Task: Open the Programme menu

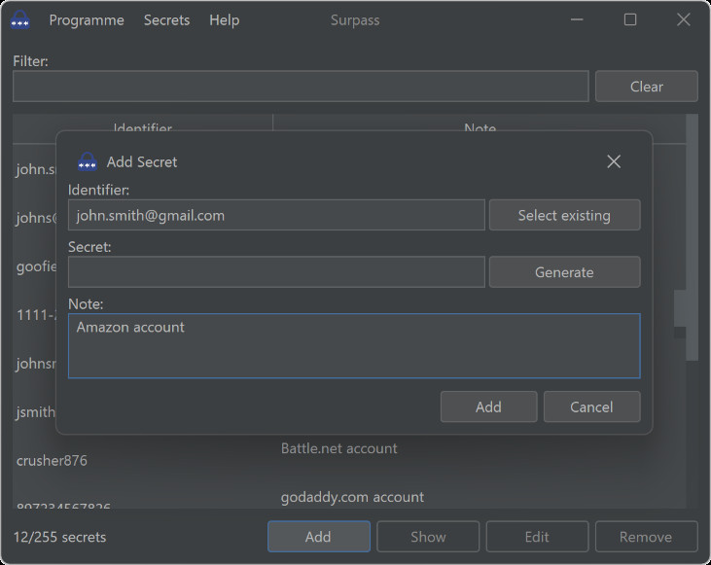Action: pos(87,19)
